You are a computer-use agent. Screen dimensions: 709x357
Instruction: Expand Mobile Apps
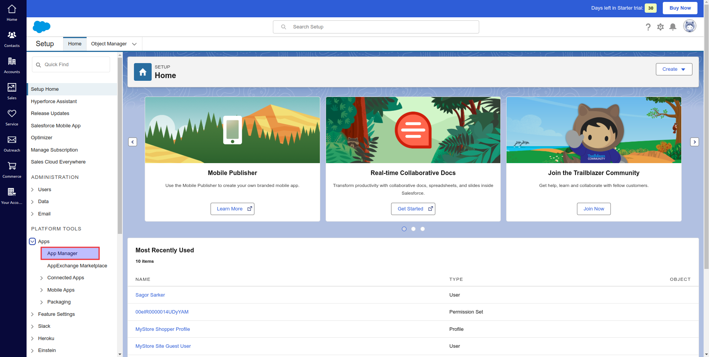pos(42,290)
